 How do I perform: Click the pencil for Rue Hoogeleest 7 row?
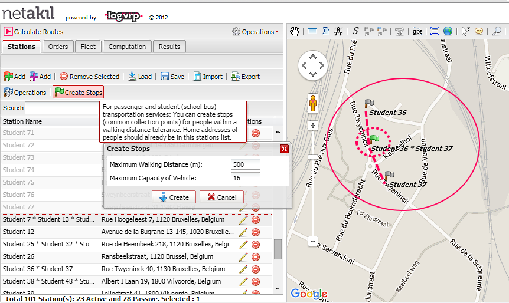click(x=243, y=220)
